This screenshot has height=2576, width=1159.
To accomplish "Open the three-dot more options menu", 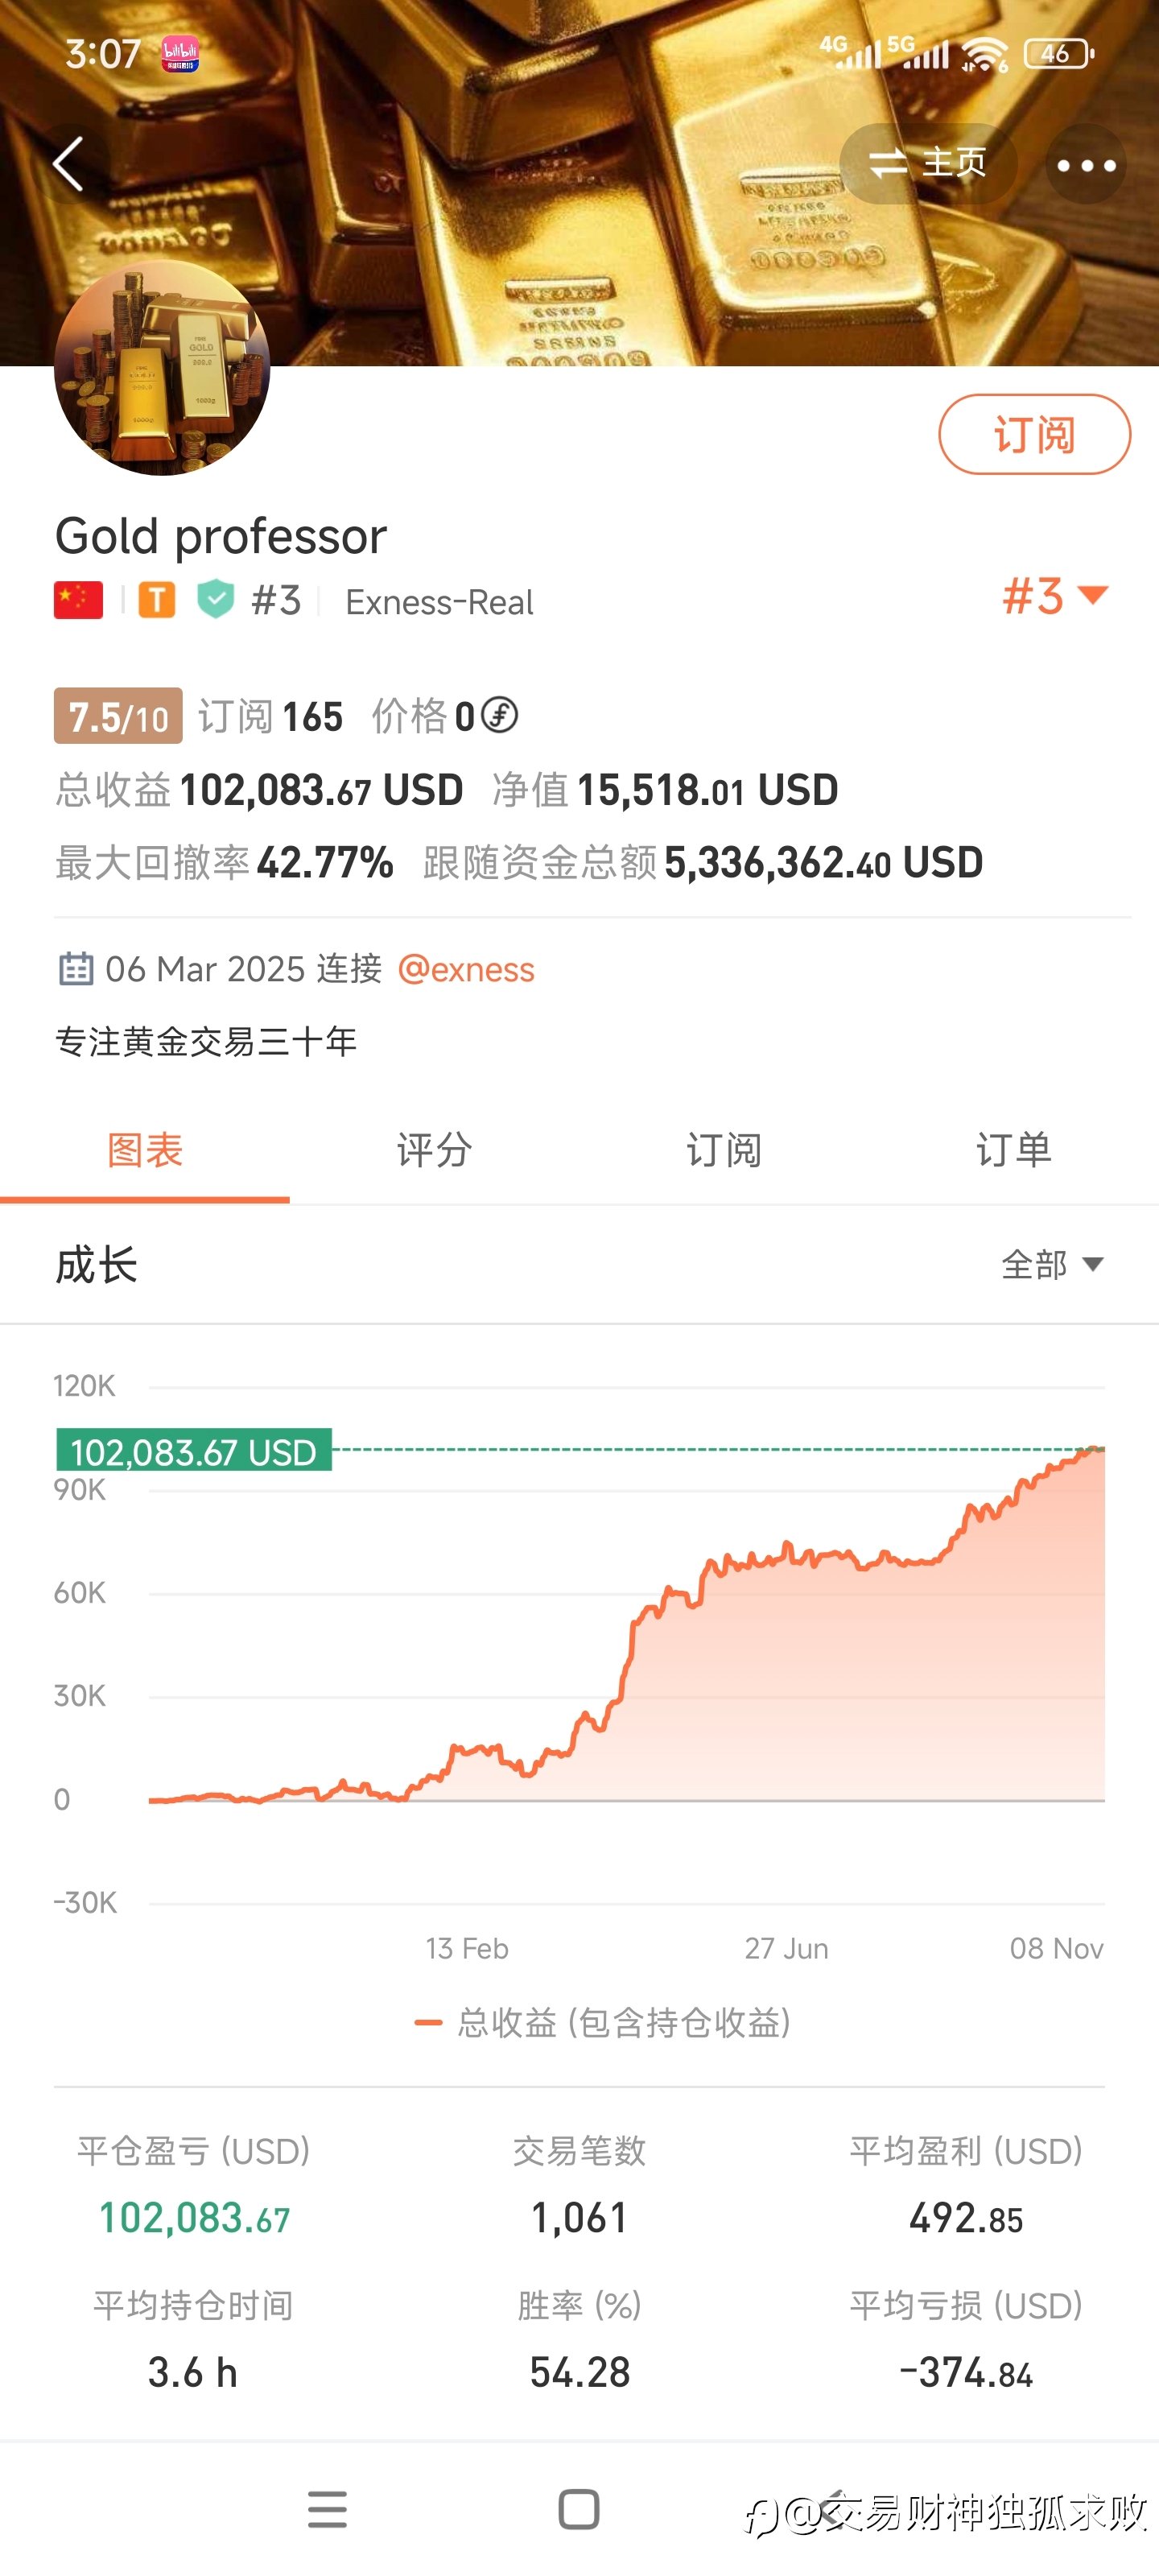I will pyautogui.click(x=1085, y=165).
